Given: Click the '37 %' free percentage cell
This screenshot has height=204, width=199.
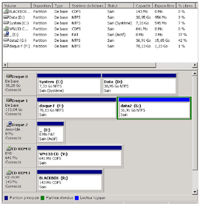Looking at the screenshot, I should (183, 35).
